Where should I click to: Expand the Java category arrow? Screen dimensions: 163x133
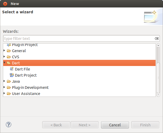pos(4,81)
